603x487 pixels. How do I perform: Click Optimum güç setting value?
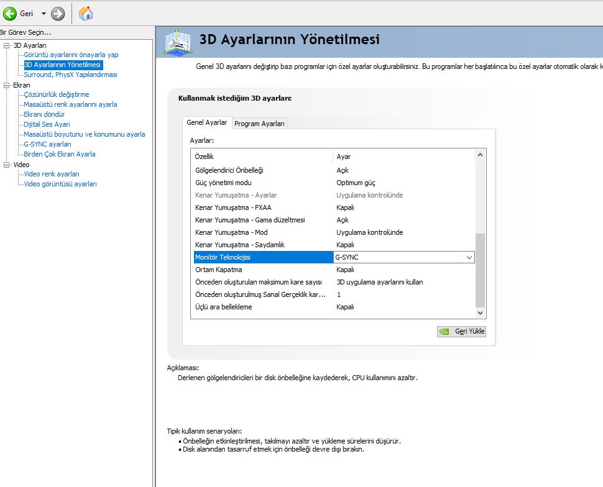[356, 183]
